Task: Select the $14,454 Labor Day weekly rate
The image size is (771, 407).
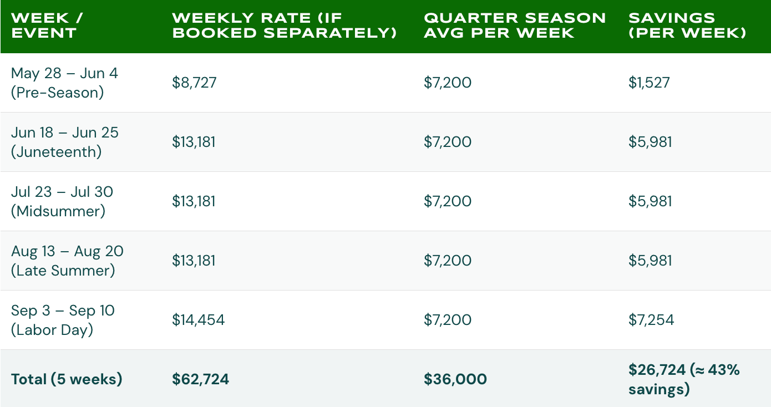Action: tap(198, 320)
